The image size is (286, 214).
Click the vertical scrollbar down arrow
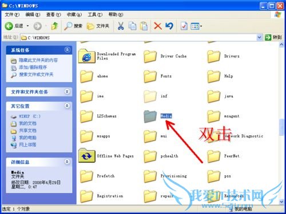click(281, 201)
